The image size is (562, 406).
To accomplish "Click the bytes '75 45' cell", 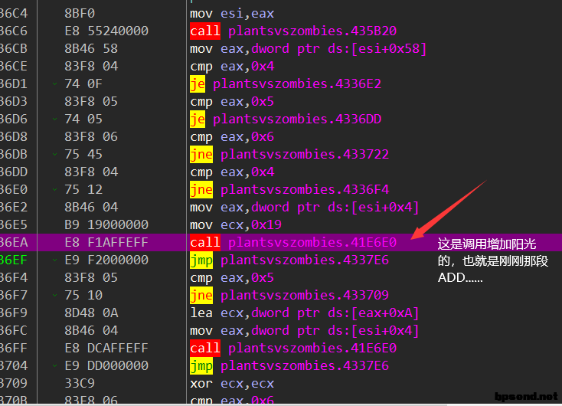I will click(x=83, y=154).
